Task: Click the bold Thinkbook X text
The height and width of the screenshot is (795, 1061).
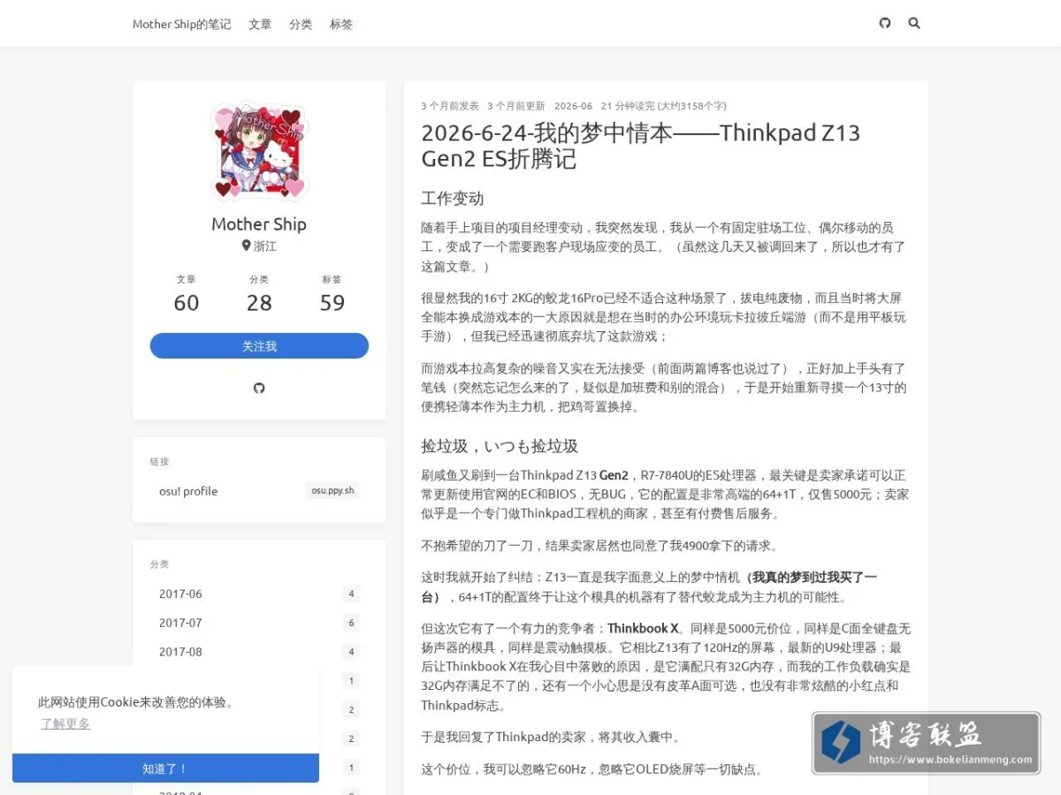Action: [643, 629]
